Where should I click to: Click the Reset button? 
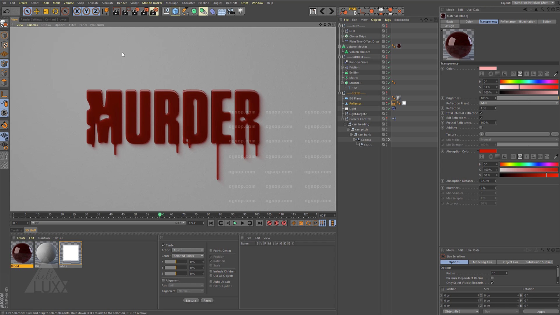207,301
